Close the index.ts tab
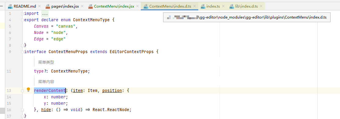The width and height of the screenshot is (340, 119). coord(223,6)
